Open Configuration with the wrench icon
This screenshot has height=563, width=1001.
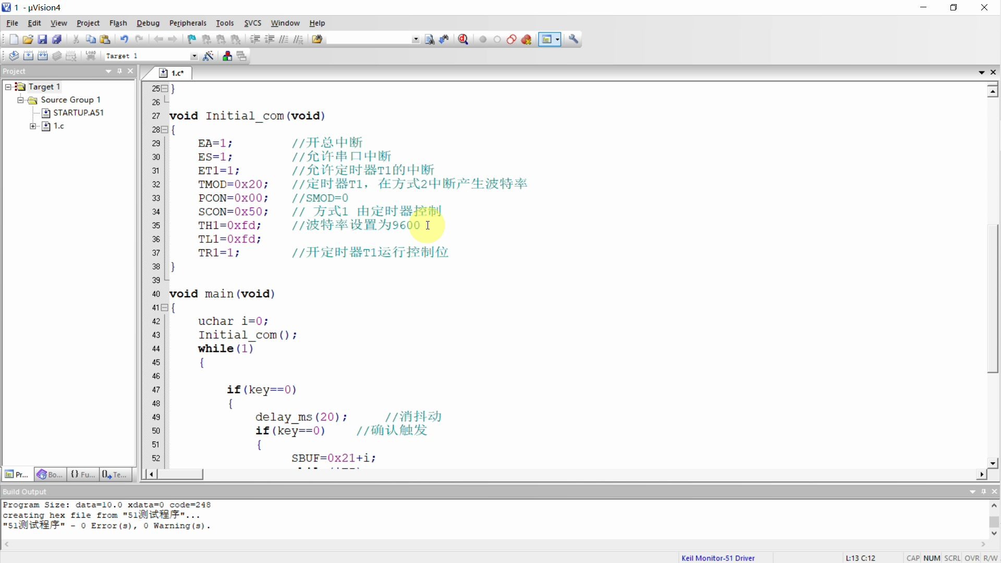click(x=574, y=39)
